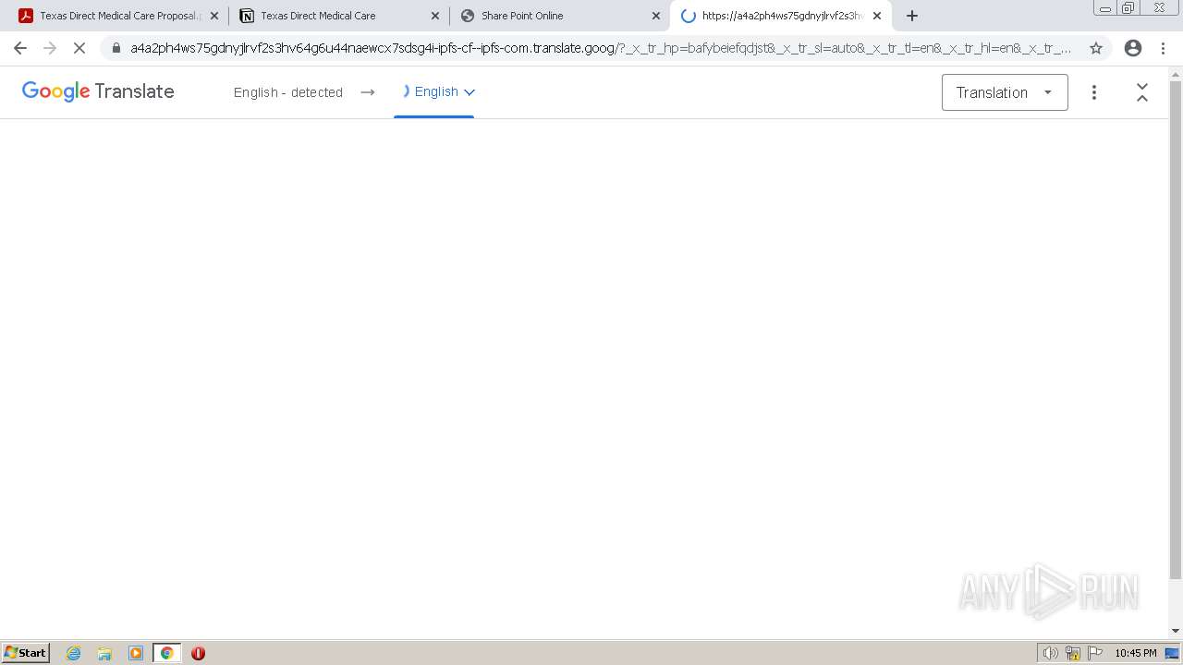Viewport: 1183px width, 665px height.
Task: Launch Internet Explorer from the taskbar
Action: (x=74, y=653)
